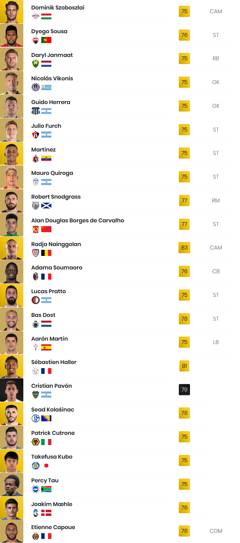Click Boca Juniors badge under Cristian Pavón
The image size is (240, 543).
click(x=35, y=395)
